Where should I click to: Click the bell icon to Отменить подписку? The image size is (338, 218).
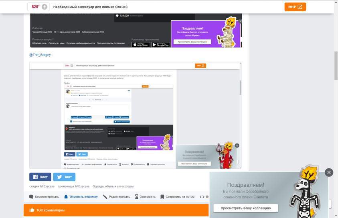tap(66, 197)
